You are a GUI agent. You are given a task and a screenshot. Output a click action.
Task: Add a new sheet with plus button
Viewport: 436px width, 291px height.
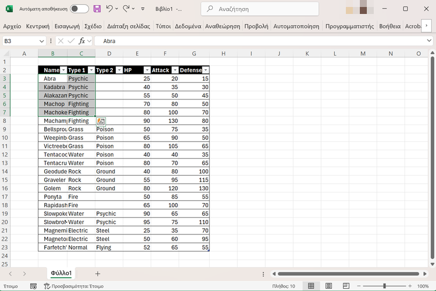tap(98, 274)
